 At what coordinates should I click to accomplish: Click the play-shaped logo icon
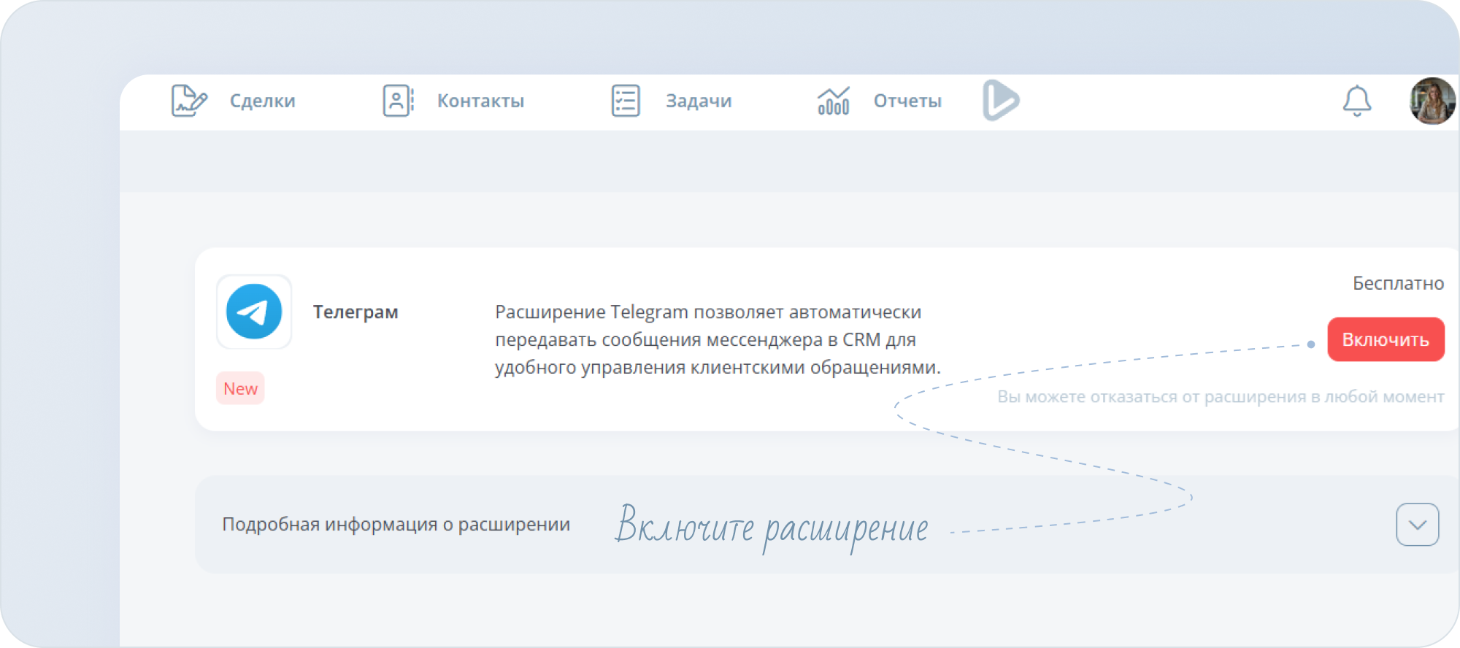point(1000,101)
